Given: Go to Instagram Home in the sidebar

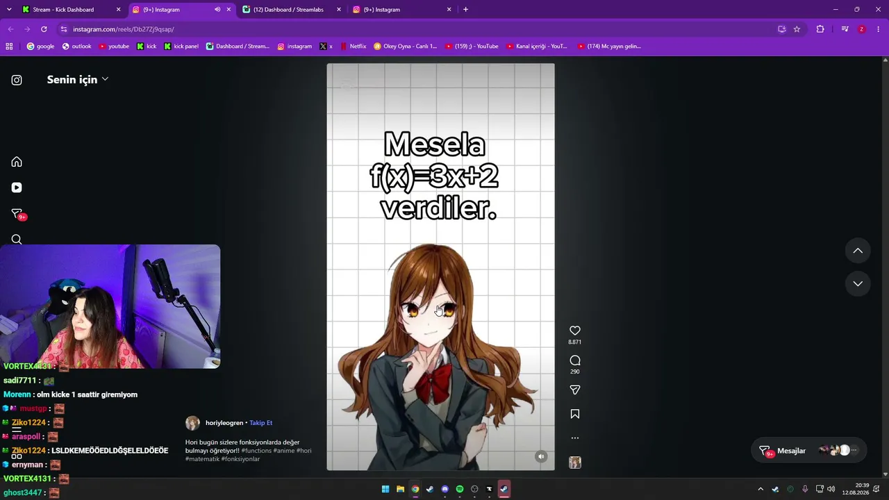Looking at the screenshot, I should (17, 162).
